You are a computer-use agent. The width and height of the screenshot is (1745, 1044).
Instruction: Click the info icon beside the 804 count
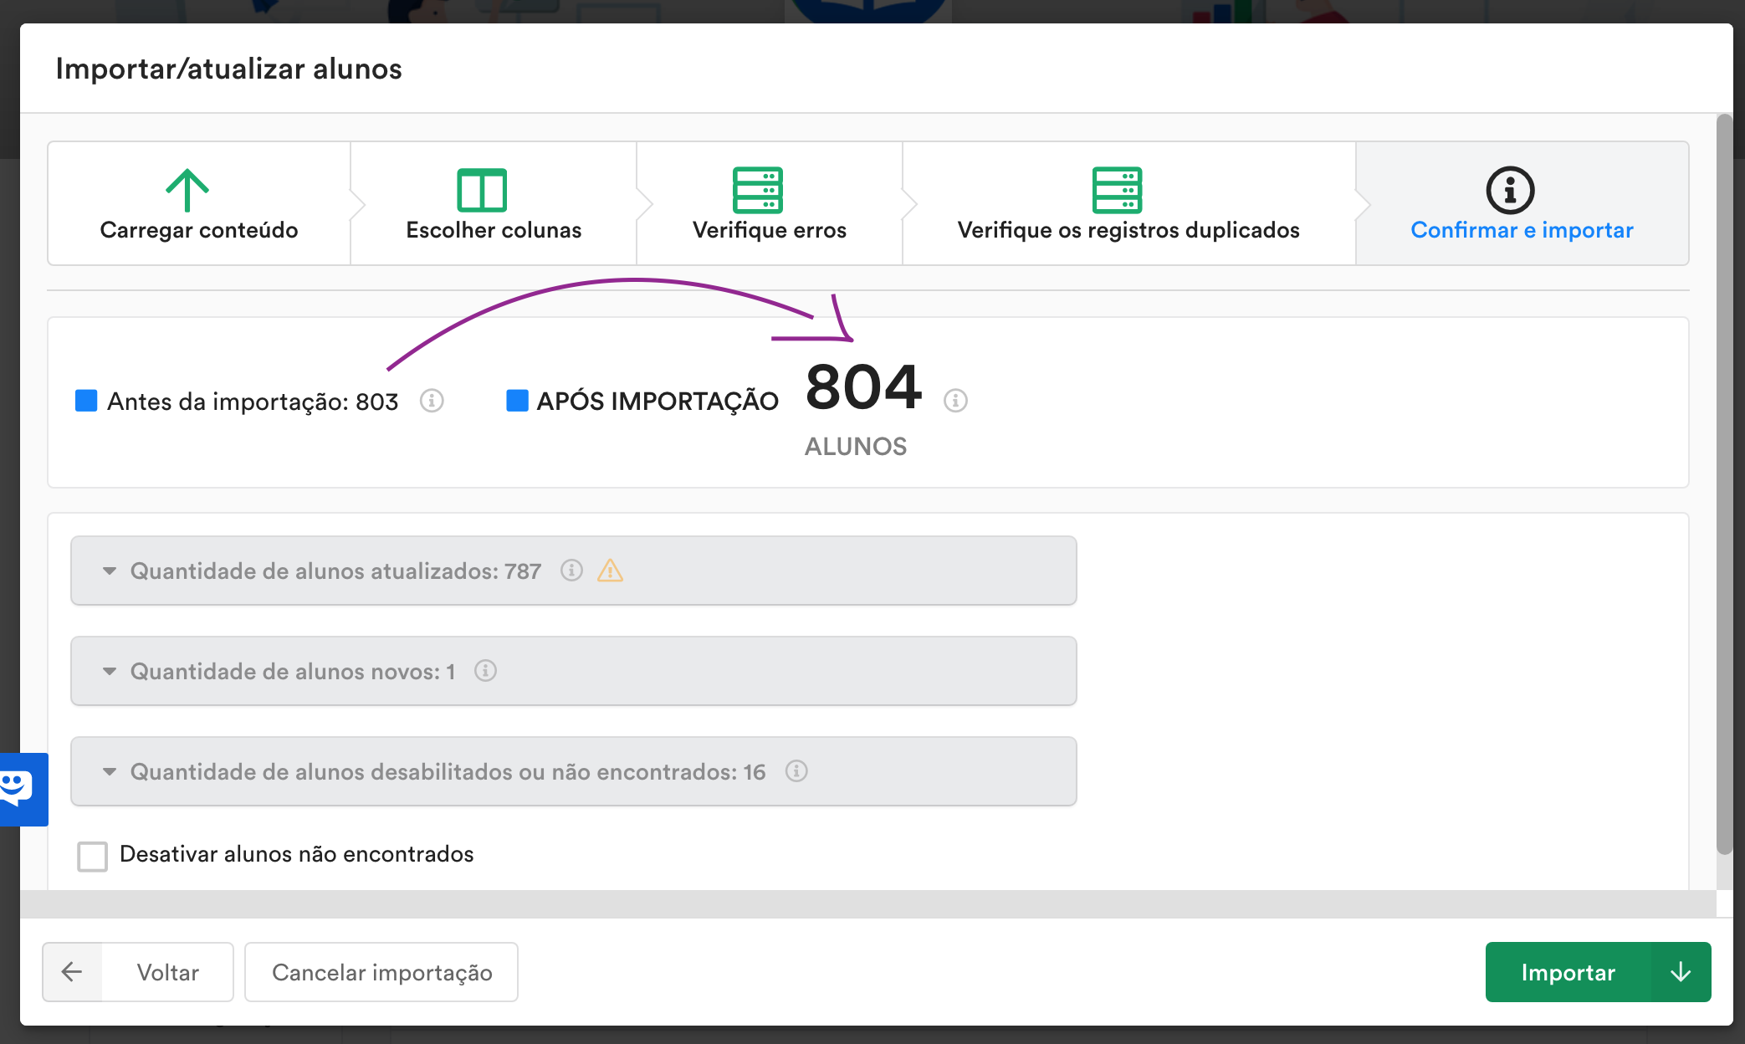954,401
